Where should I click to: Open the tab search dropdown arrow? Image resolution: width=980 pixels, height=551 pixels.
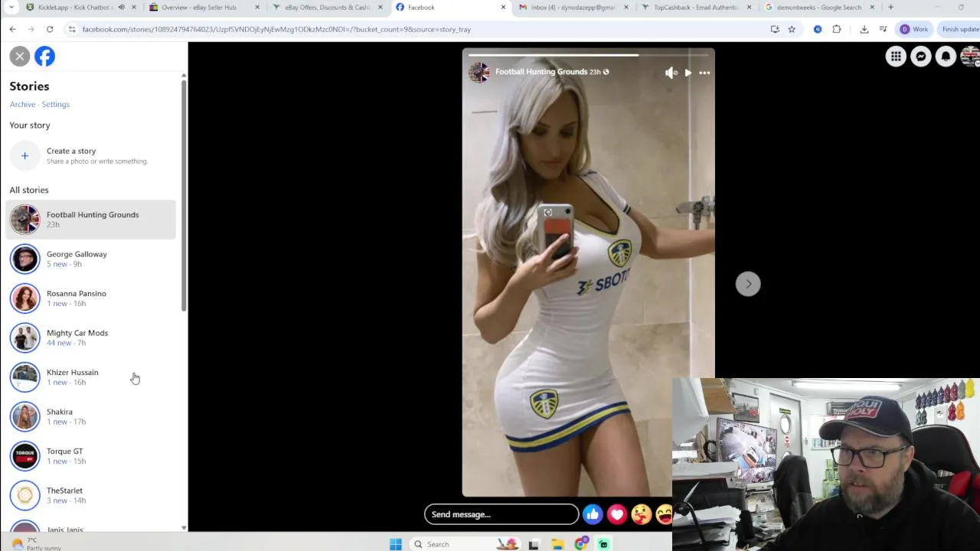(x=11, y=7)
